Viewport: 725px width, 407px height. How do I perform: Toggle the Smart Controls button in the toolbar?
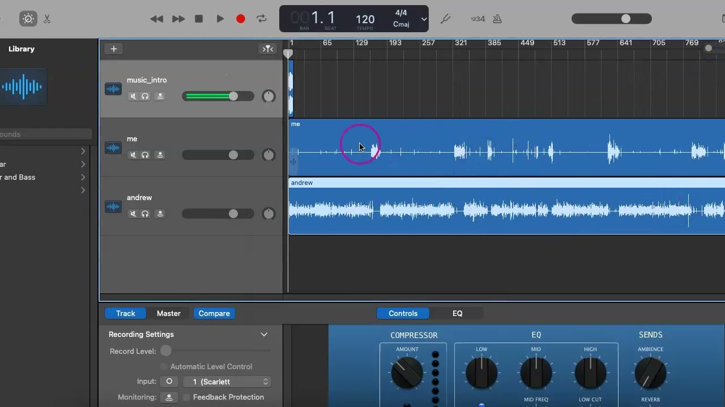[28, 19]
